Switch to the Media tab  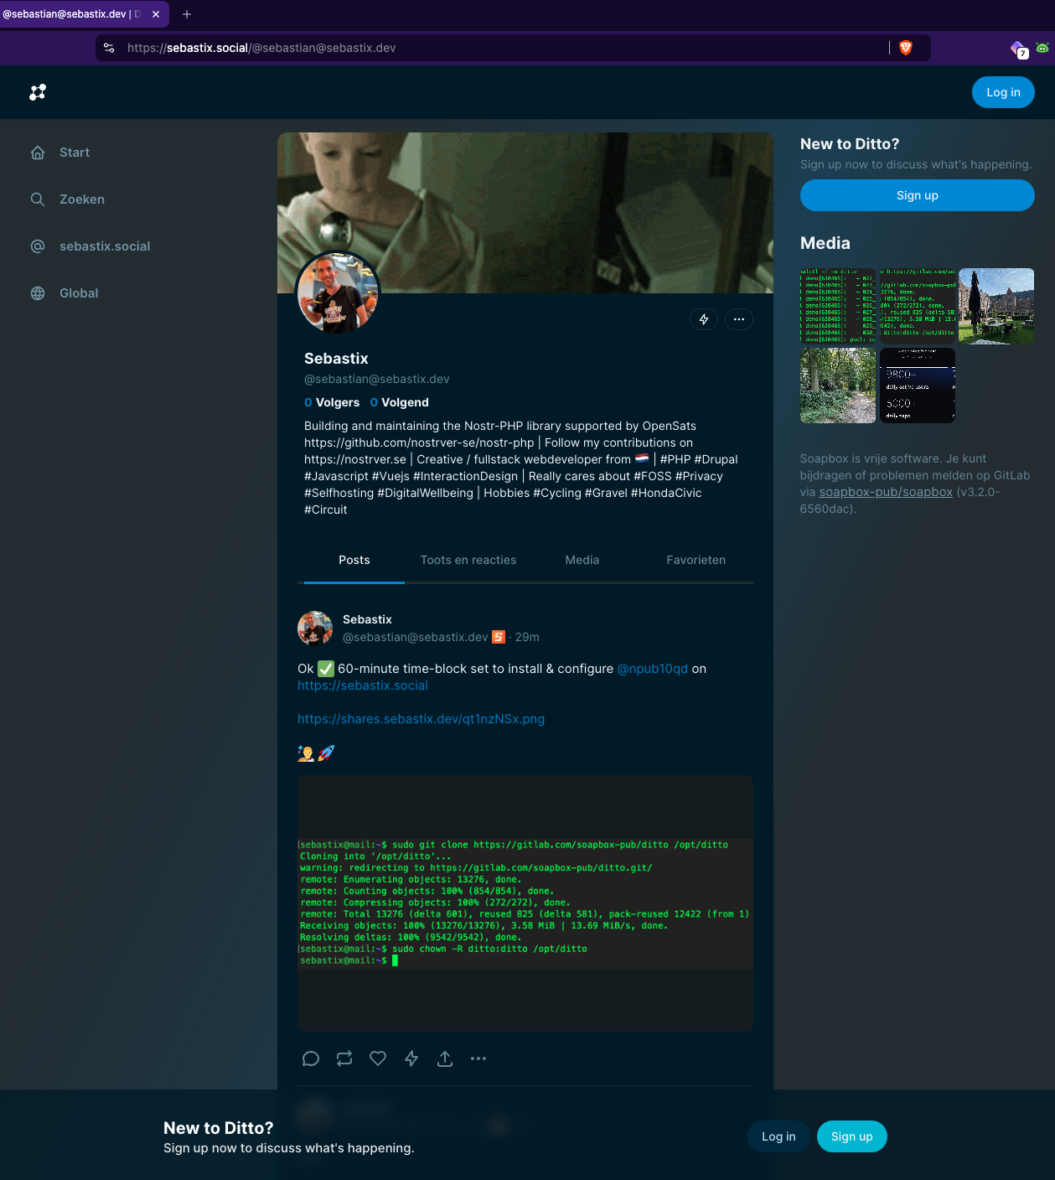582,560
